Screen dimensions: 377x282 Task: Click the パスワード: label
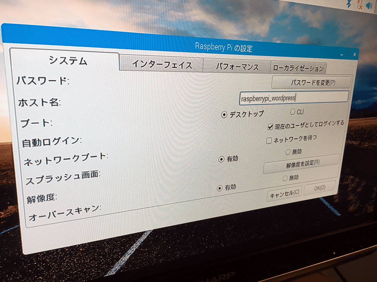click(x=43, y=81)
